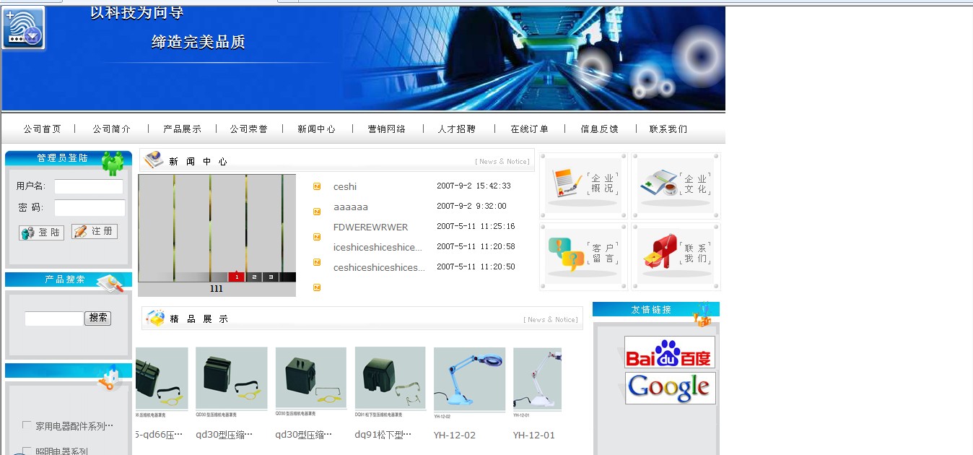The height and width of the screenshot is (455, 973).
Task: Open the ceshi news article
Action: [x=345, y=186]
